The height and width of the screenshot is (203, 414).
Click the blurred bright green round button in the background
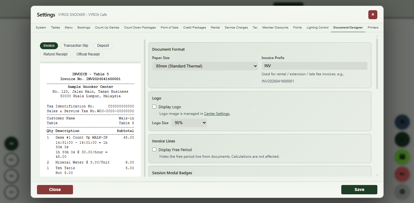[402, 157]
